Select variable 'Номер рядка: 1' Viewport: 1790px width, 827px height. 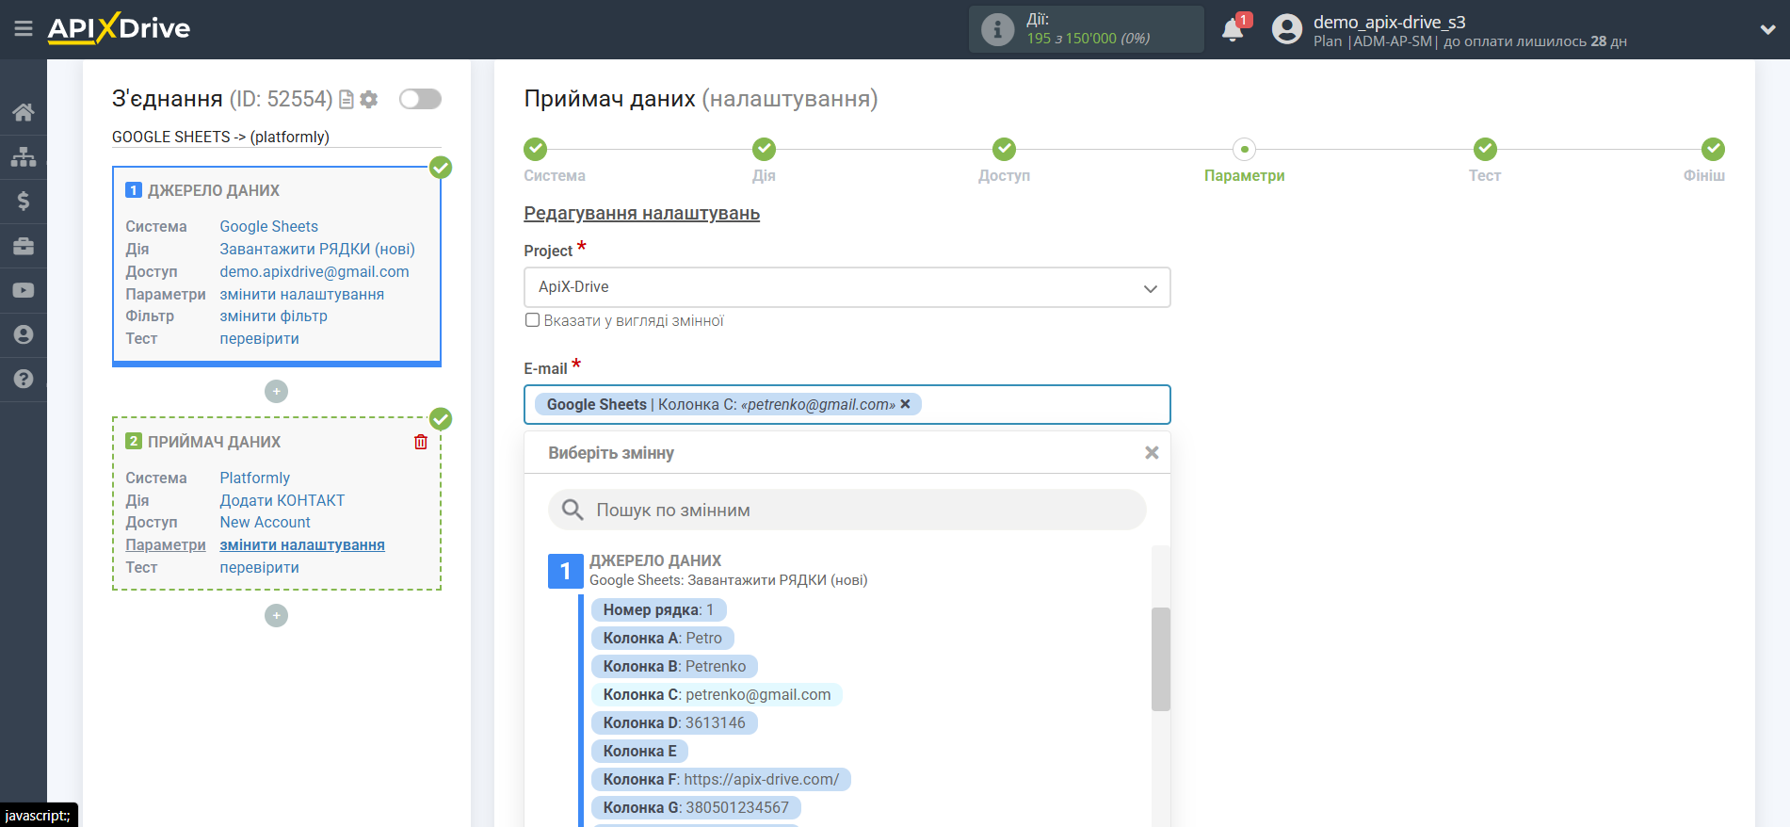coord(658,609)
